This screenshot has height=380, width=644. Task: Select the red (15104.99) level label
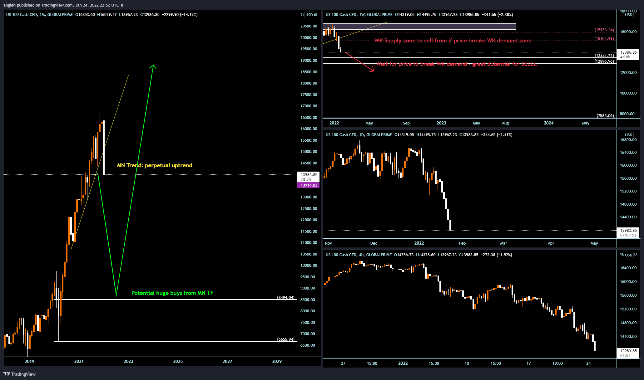click(604, 39)
